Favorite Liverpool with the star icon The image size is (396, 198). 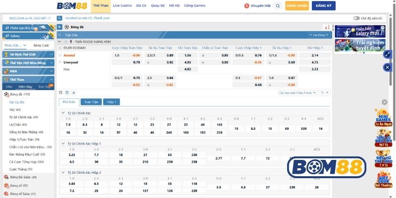60,62
